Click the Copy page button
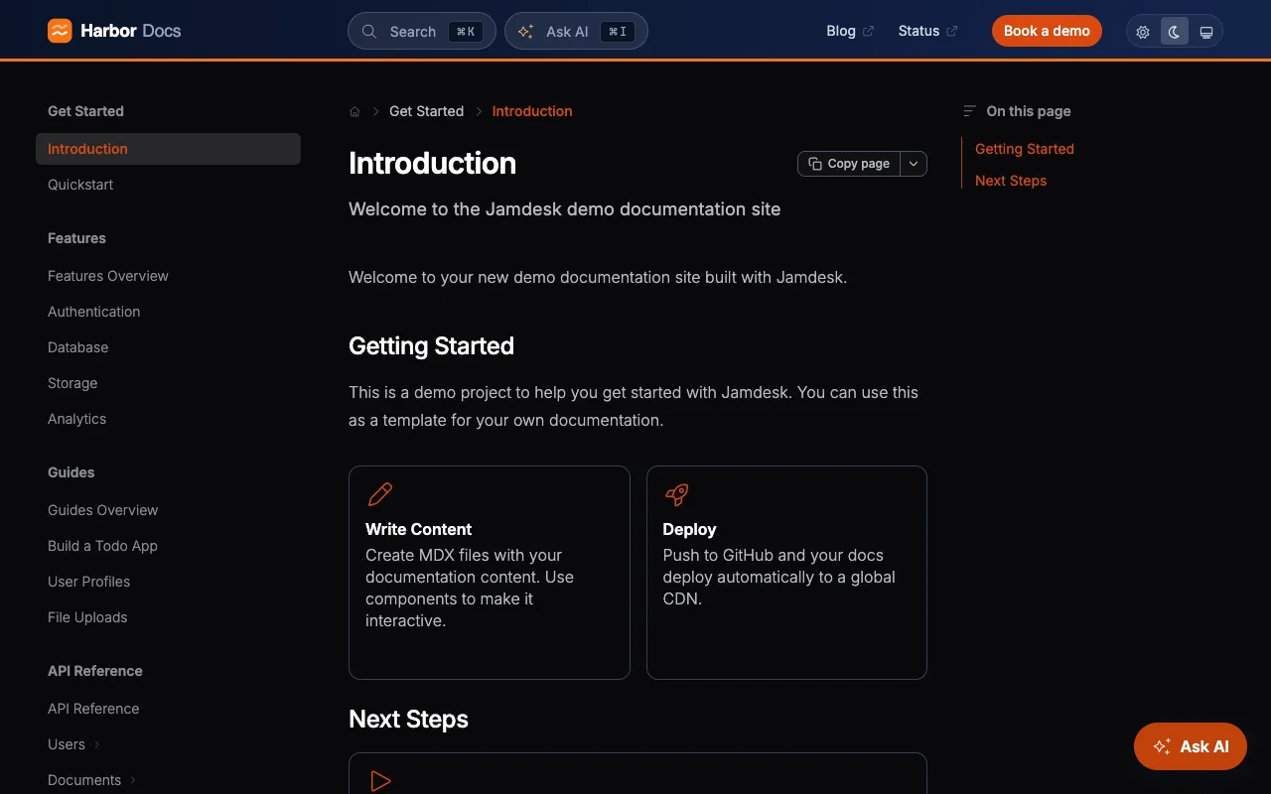Screen dimensions: 1271x794 [x=849, y=164]
